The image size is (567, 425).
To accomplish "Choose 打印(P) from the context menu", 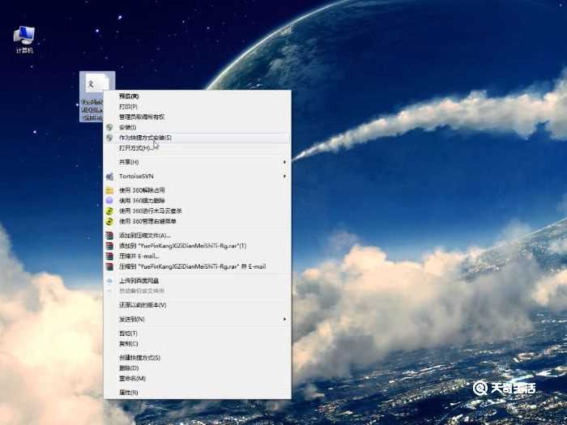I will point(197,107).
